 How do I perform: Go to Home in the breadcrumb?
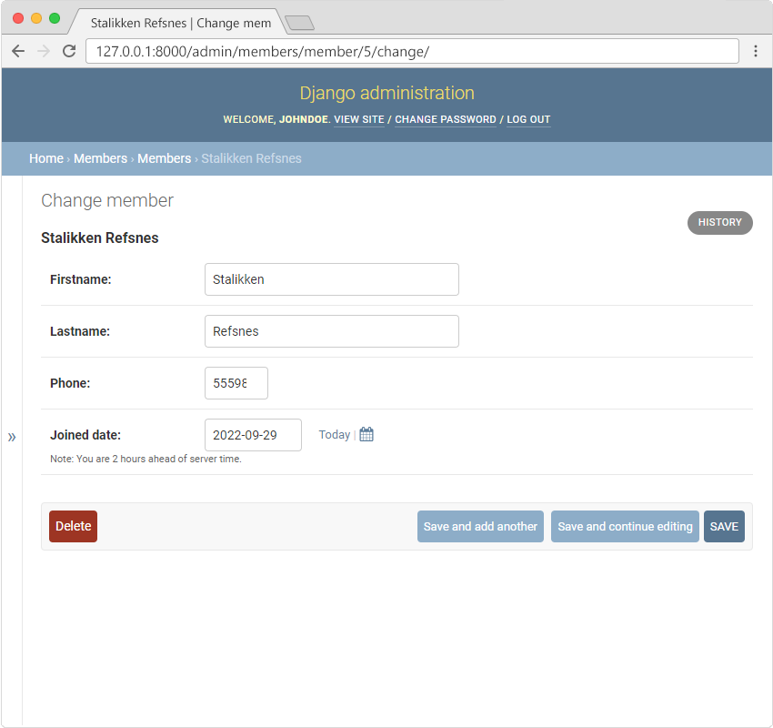46,158
